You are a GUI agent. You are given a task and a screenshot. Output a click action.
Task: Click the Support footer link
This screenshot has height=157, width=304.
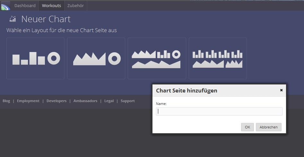click(128, 101)
